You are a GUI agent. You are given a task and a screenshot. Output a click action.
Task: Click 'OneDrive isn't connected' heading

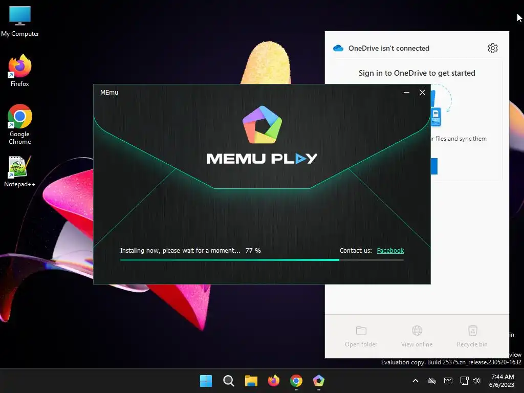click(x=389, y=48)
